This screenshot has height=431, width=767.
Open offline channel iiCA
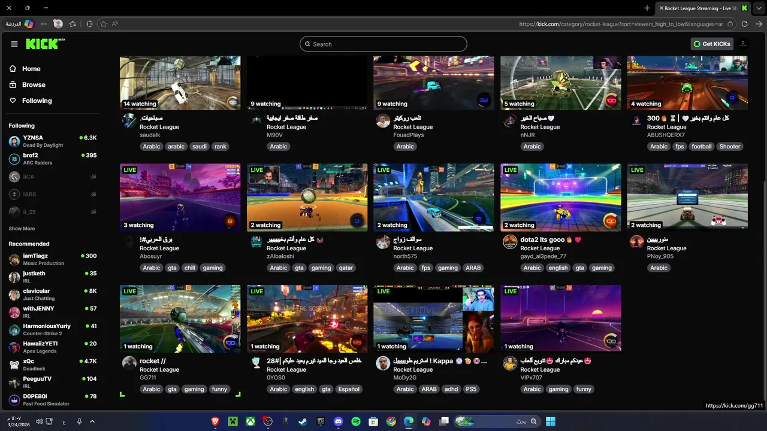[53, 177]
